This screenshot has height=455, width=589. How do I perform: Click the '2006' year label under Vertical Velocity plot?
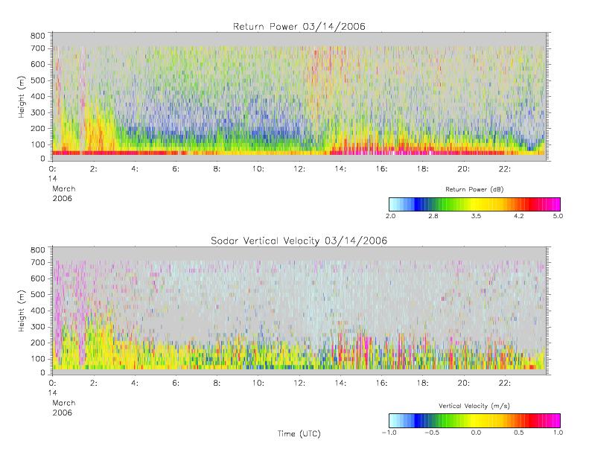click(x=63, y=413)
